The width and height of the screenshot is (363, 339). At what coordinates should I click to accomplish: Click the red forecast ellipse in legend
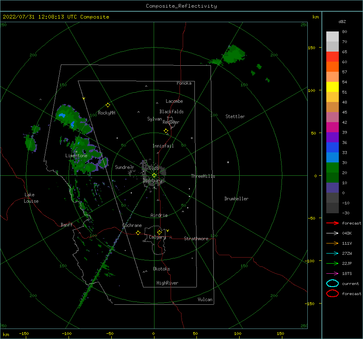[332, 293]
